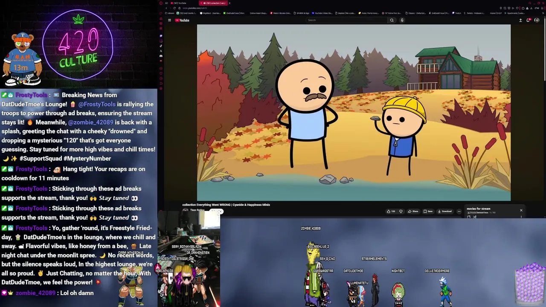Open the YouTube hamburger guide menu

[169, 20]
